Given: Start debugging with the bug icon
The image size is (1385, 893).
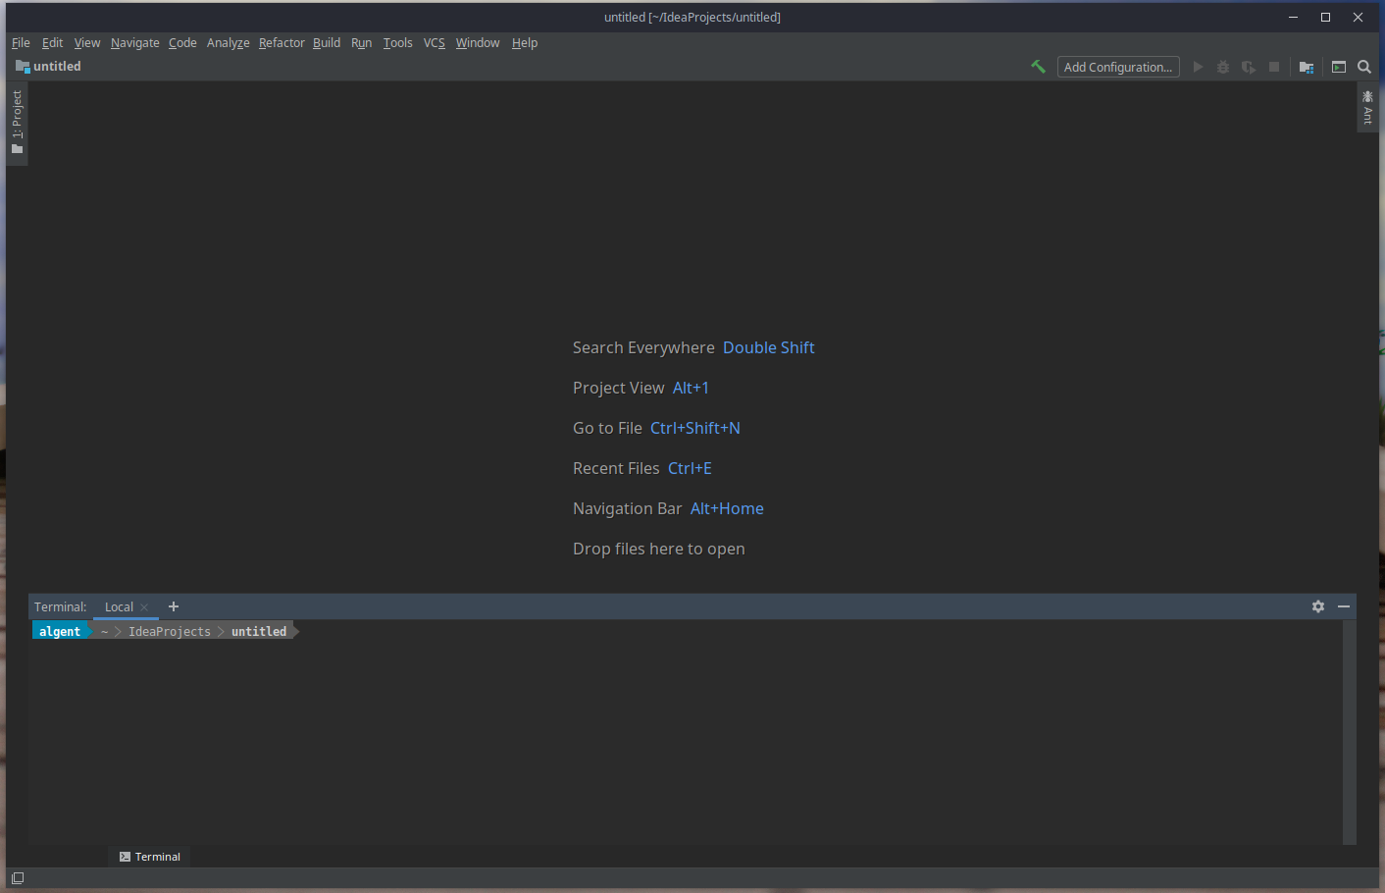Looking at the screenshot, I should 1222,67.
